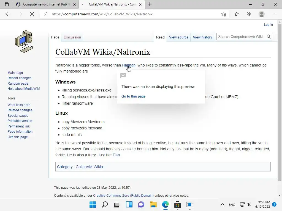Click the Log in link

coord(268,24)
